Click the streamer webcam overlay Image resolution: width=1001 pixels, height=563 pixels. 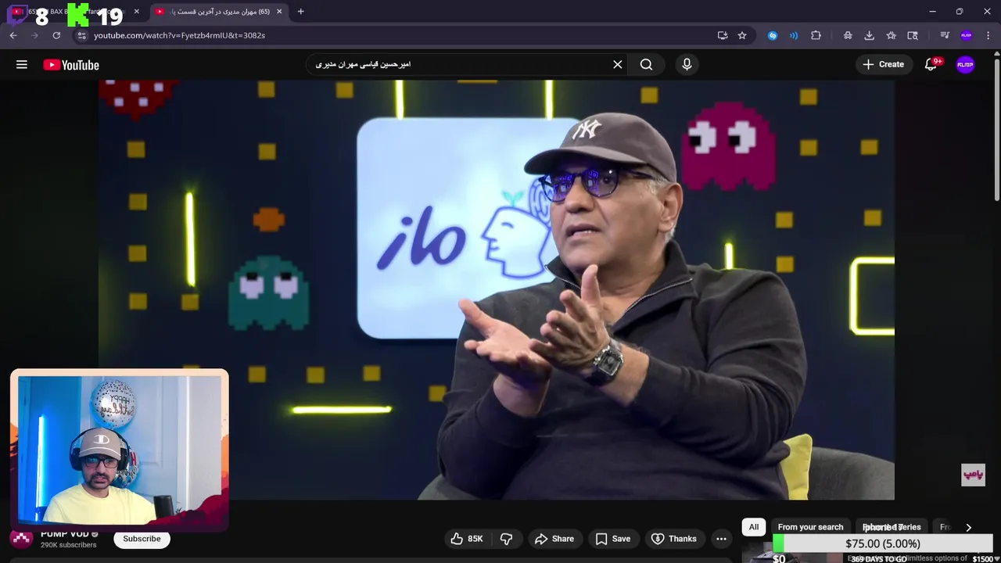tap(120, 450)
